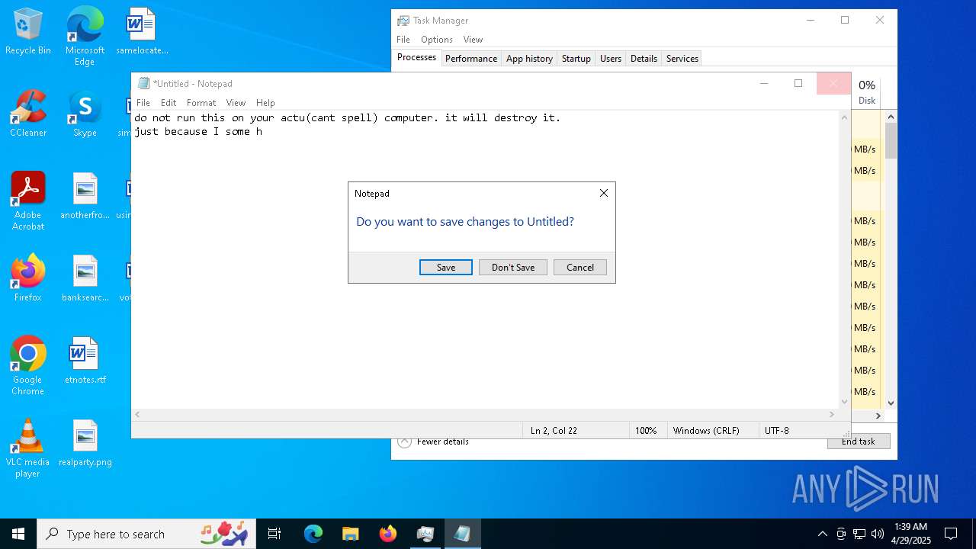The width and height of the screenshot is (976, 549).
Task: Open Notepad Format menu
Action: click(201, 103)
